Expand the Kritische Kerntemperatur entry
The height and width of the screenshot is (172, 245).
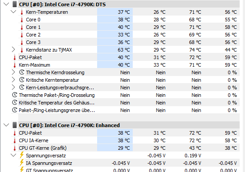[x=13, y=80]
